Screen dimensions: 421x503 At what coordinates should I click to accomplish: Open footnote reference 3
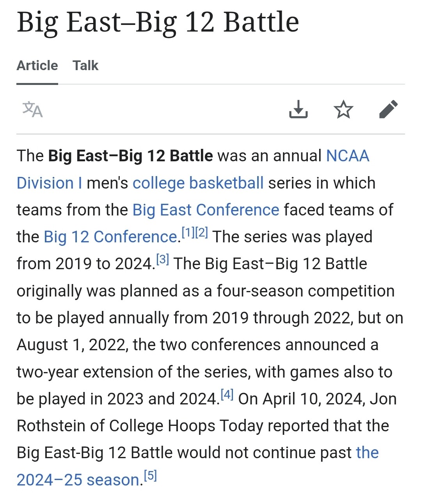(163, 259)
